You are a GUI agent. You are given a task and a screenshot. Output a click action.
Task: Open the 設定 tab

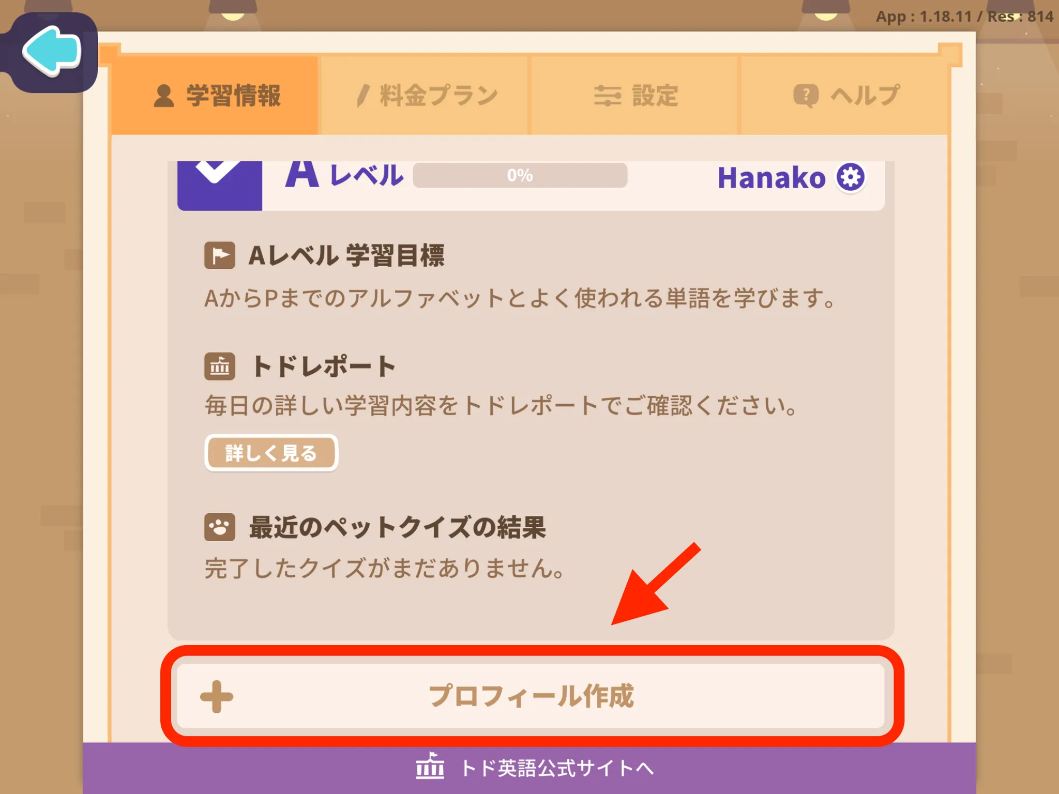click(x=634, y=96)
